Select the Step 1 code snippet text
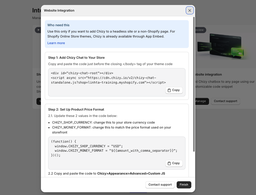Image resolution: width=256 pixels, height=195 pixels. coord(108,78)
